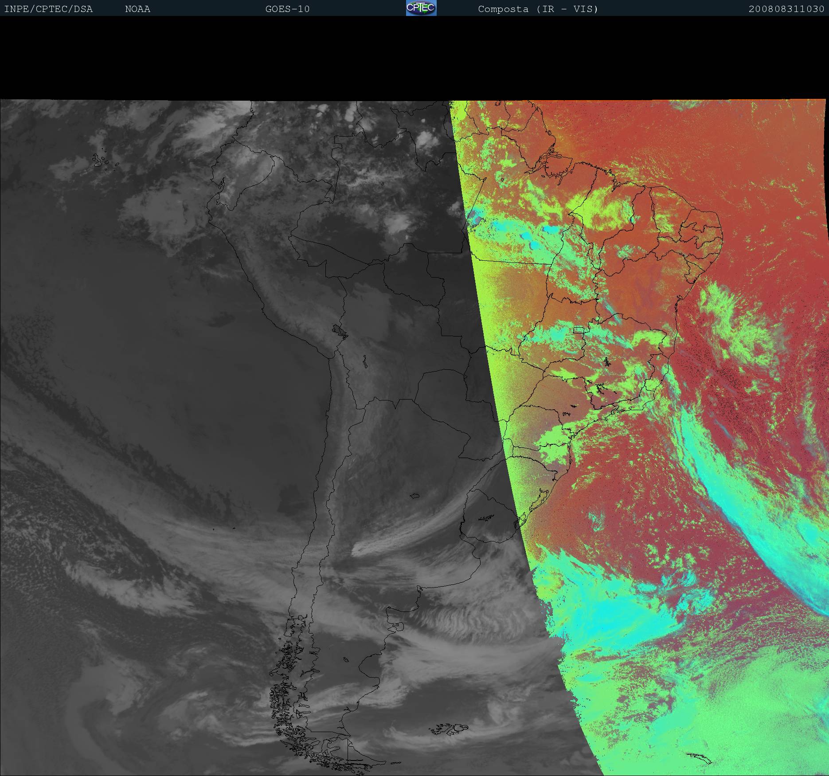Click the GOES-10 satellite label
Image resolution: width=829 pixels, height=776 pixels.
(287, 9)
